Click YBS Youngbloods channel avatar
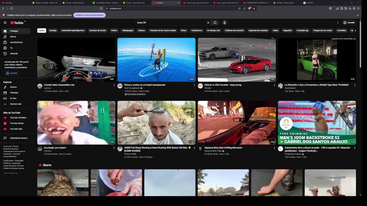 pyautogui.click(x=120, y=86)
